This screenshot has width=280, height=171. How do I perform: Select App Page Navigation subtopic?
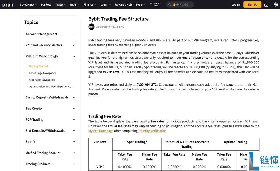click(x=42, y=80)
